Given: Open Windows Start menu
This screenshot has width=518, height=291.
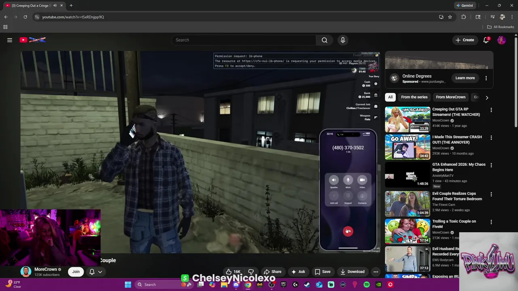Looking at the screenshot, I should (x=128, y=285).
